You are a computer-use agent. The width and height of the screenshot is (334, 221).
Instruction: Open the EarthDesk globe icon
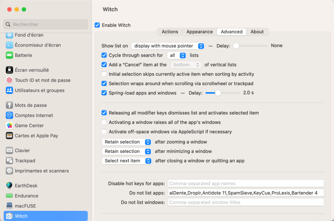point(9,186)
